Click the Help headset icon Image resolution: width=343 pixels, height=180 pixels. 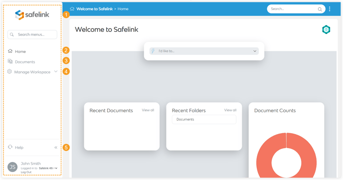pyautogui.click(x=10, y=147)
